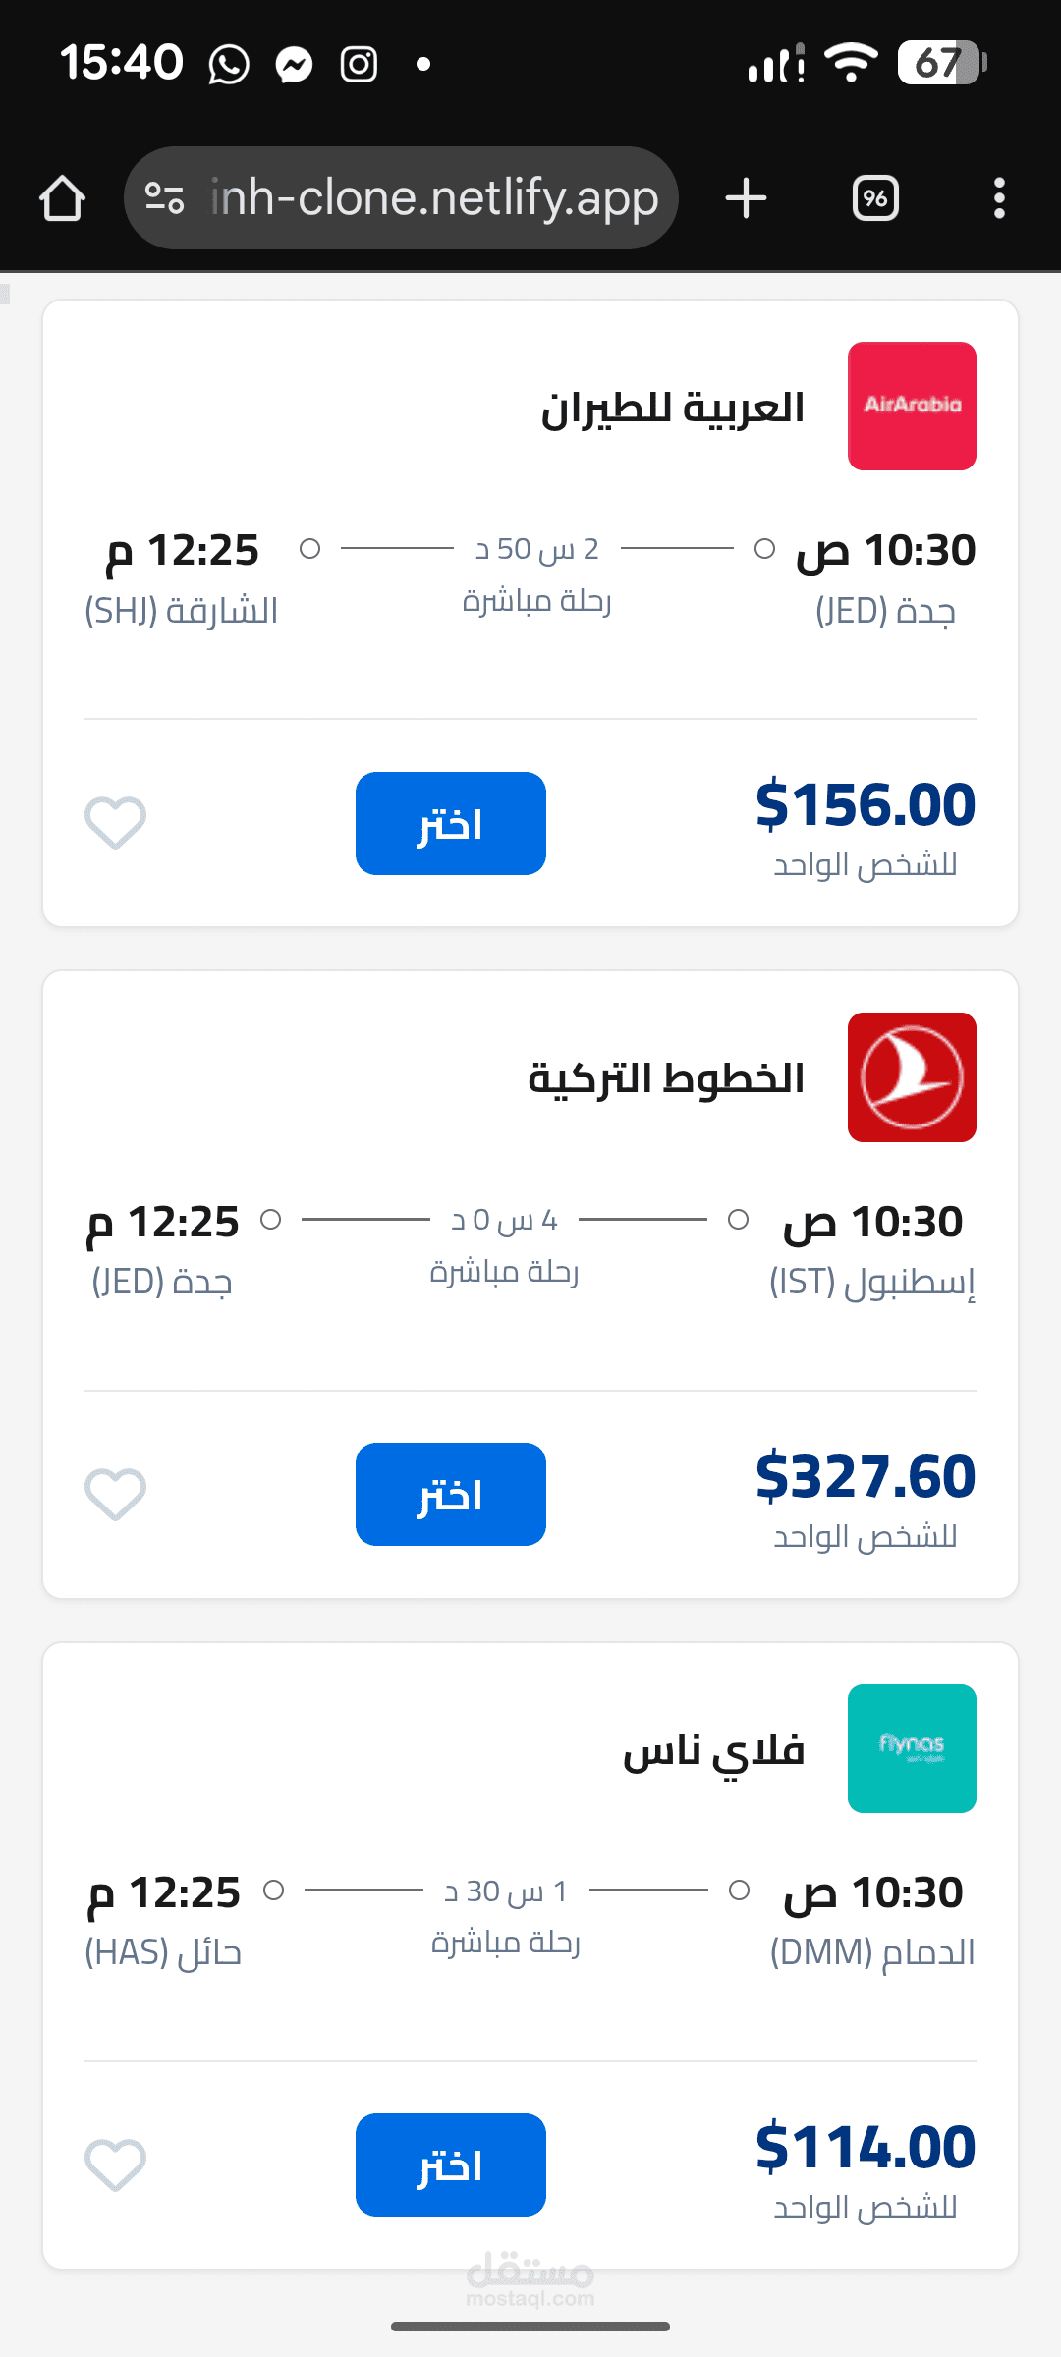Select the $327.60 Turkish Airlines flight
This screenshot has width=1061, height=2357.
click(450, 1494)
